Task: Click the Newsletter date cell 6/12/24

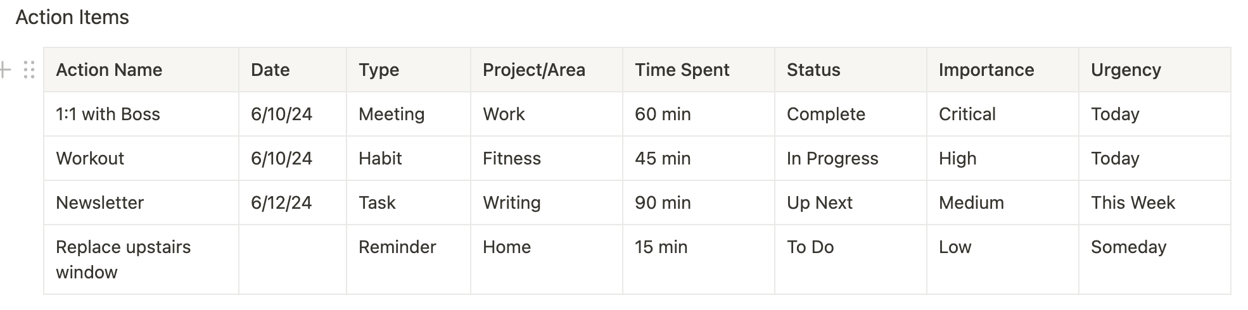Action: 293,202
